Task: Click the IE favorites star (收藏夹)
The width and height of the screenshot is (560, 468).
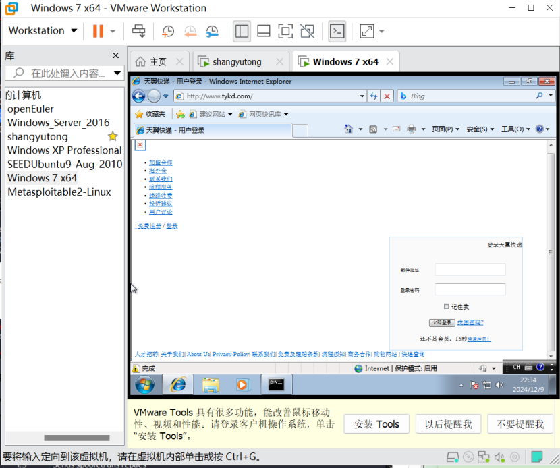Action: pyautogui.click(x=150, y=114)
